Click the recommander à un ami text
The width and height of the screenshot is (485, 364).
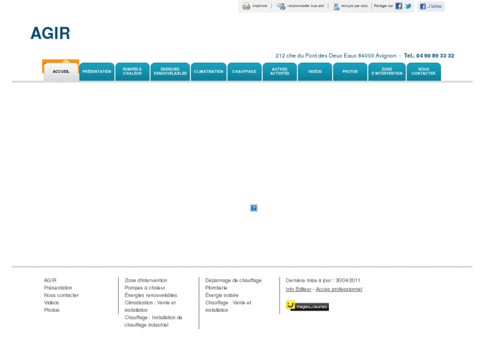coord(306,6)
